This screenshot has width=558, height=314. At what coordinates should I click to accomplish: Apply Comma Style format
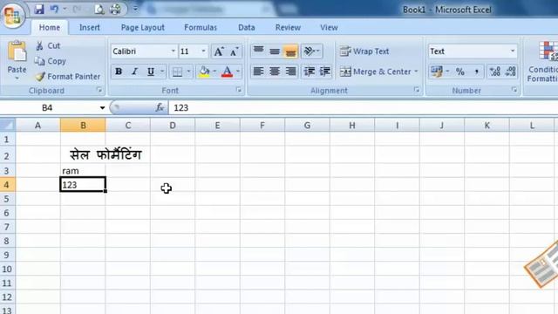tap(476, 72)
